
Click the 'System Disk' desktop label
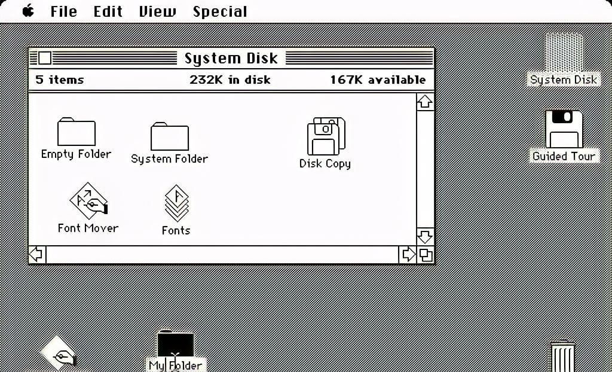coord(564,80)
